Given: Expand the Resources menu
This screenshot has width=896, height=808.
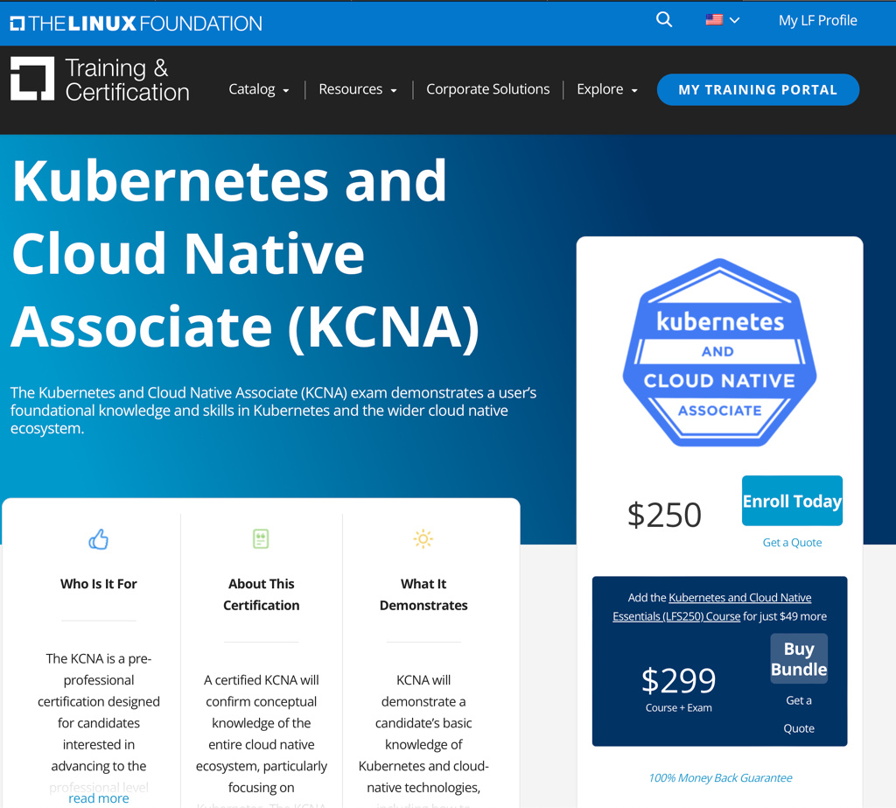Looking at the screenshot, I should [358, 89].
